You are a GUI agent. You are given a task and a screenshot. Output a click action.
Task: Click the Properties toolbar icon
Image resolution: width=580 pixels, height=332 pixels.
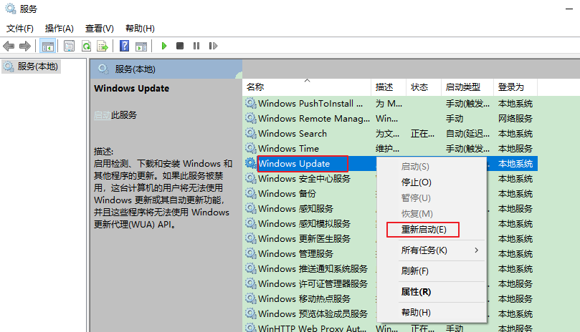69,47
